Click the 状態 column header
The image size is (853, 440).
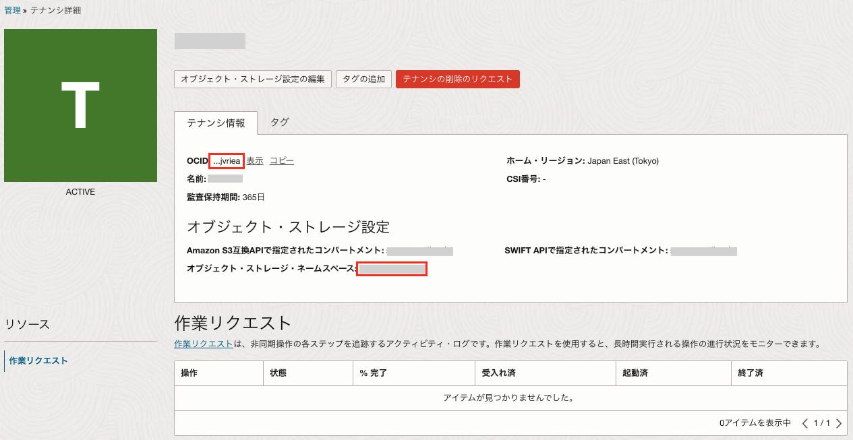coord(278,373)
